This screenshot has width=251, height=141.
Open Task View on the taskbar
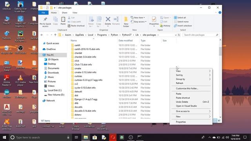(76, 137)
